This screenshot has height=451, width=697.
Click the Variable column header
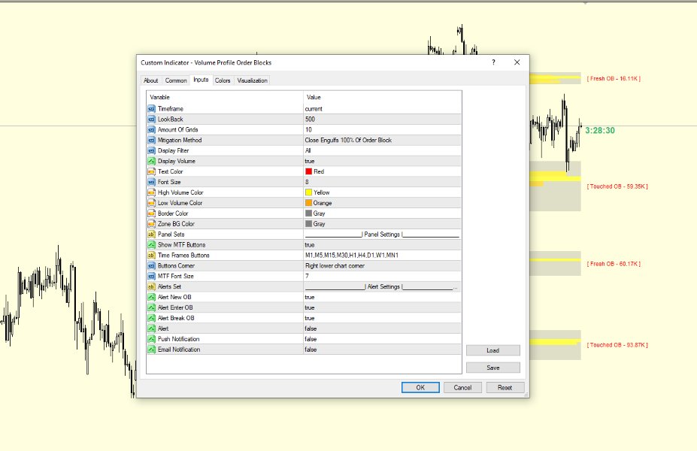click(225, 97)
